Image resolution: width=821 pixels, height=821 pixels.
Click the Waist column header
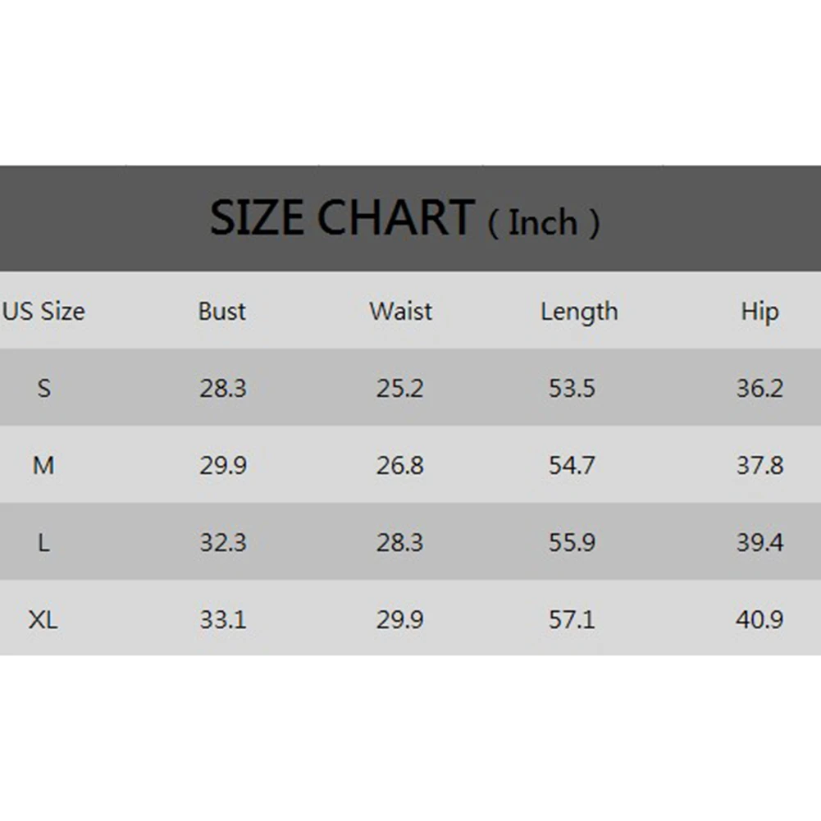pos(400,311)
